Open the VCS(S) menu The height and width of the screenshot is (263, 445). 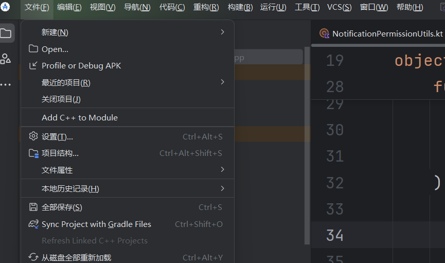coord(339,7)
